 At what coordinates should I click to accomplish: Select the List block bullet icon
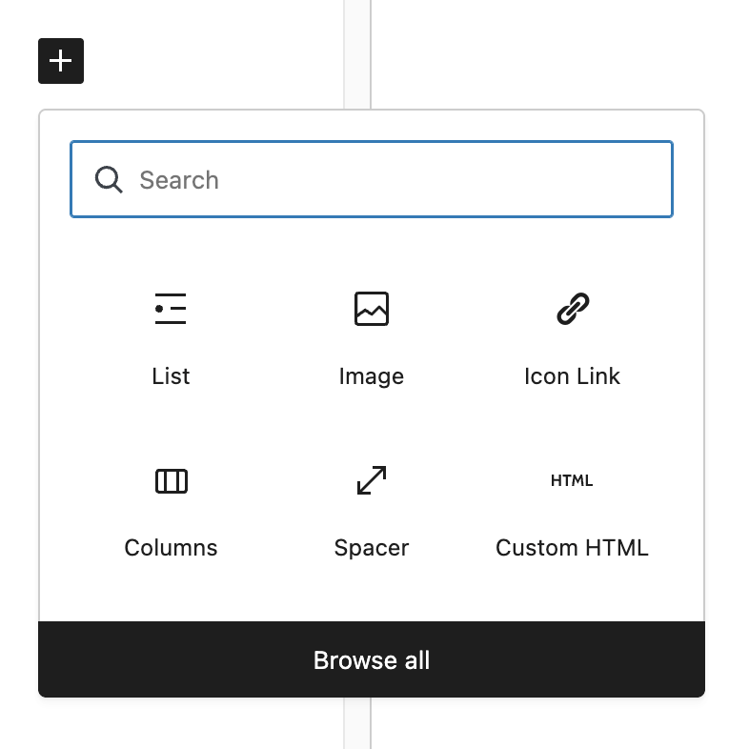pyautogui.click(x=171, y=309)
